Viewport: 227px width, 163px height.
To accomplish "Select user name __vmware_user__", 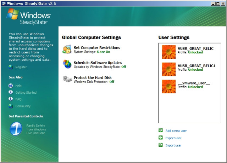I will (194, 83).
